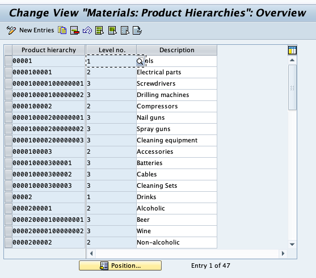
Task: Click the Description column header
Action: point(177,50)
